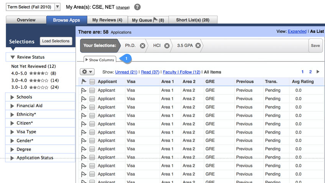Switch to the My Reviews tab

click(107, 20)
